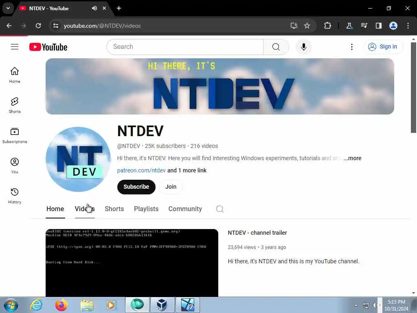Open YouTube settings three-dot menu
The width and height of the screenshot is (417, 313).
point(351,47)
